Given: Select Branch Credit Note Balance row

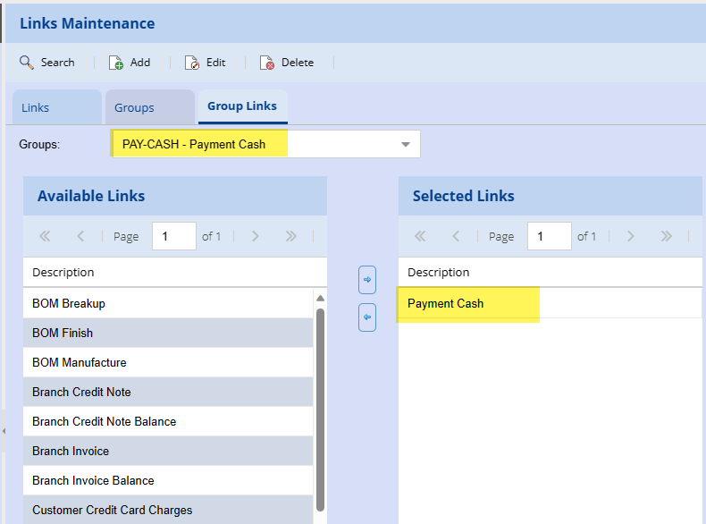Looking at the screenshot, I should coord(105,422).
